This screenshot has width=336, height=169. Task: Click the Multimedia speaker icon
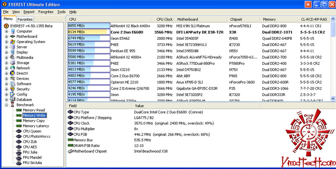(x=13, y=57)
